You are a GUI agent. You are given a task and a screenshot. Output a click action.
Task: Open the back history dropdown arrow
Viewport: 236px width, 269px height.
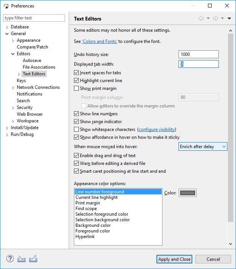pyautogui.click(x=208, y=18)
